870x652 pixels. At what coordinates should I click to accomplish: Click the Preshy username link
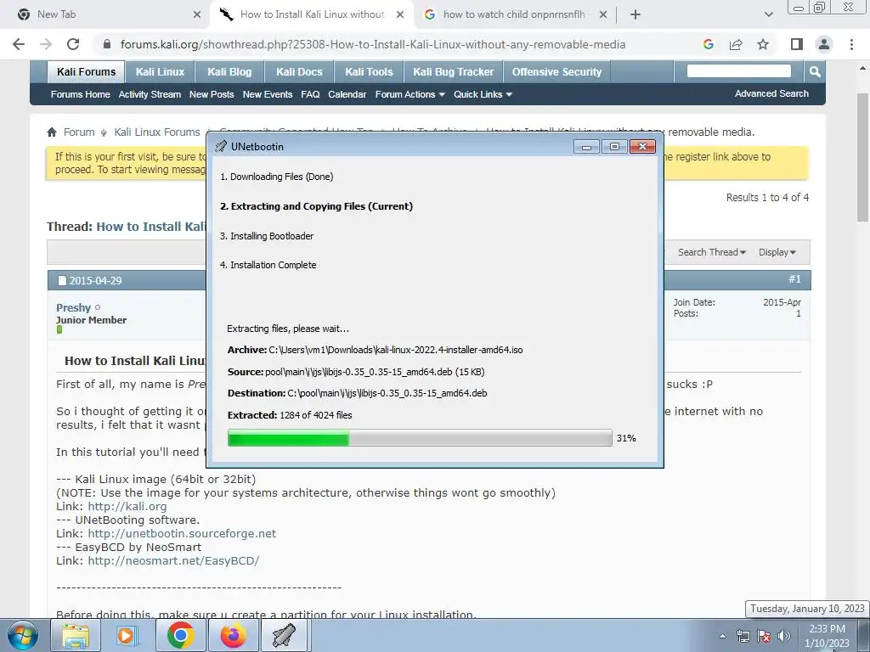73,307
